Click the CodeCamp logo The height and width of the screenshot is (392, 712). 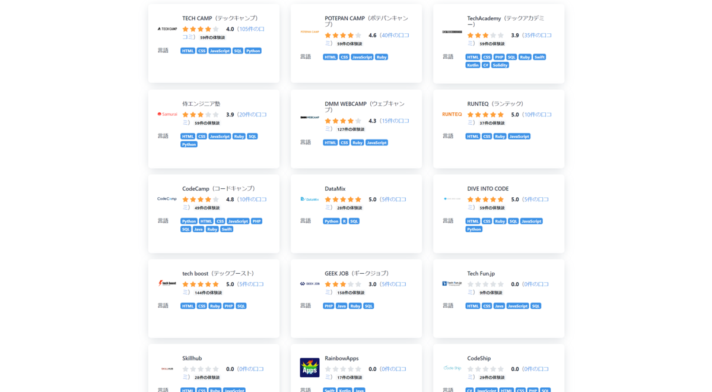tap(167, 199)
